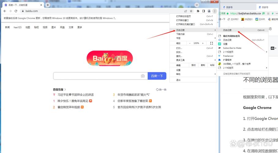Open 你家年夜饭准备了哪些菜 hot search
Screen dimensions: 278x153
coord(133,101)
